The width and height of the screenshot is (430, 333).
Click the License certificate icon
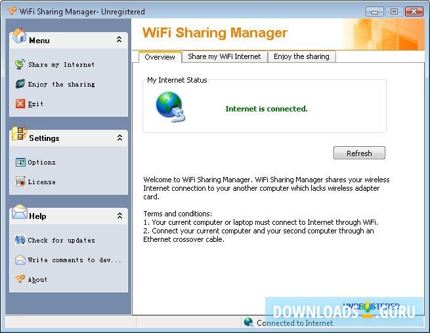point(20,182)
